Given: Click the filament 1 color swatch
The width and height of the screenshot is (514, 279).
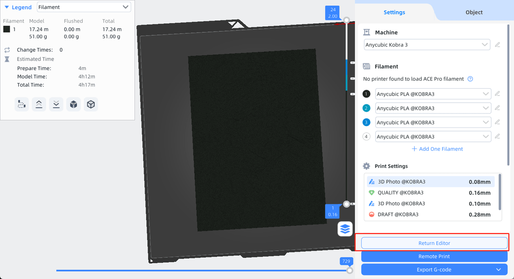Looking at the screenshot, I should pyautogui.click(x=6, y=29).
